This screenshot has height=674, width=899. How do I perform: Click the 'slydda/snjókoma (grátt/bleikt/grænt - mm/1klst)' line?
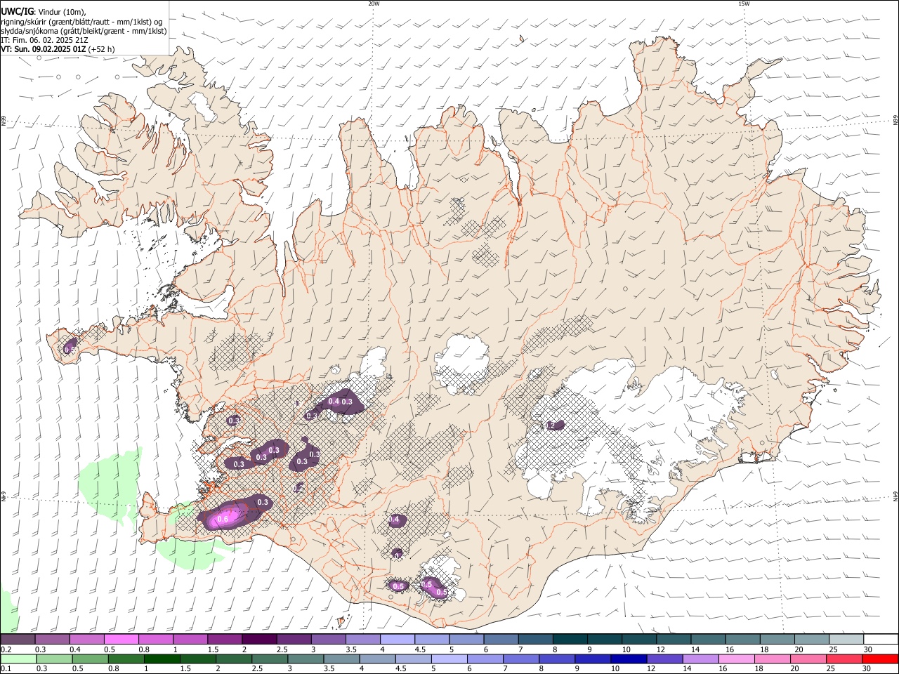coord(84,31)
